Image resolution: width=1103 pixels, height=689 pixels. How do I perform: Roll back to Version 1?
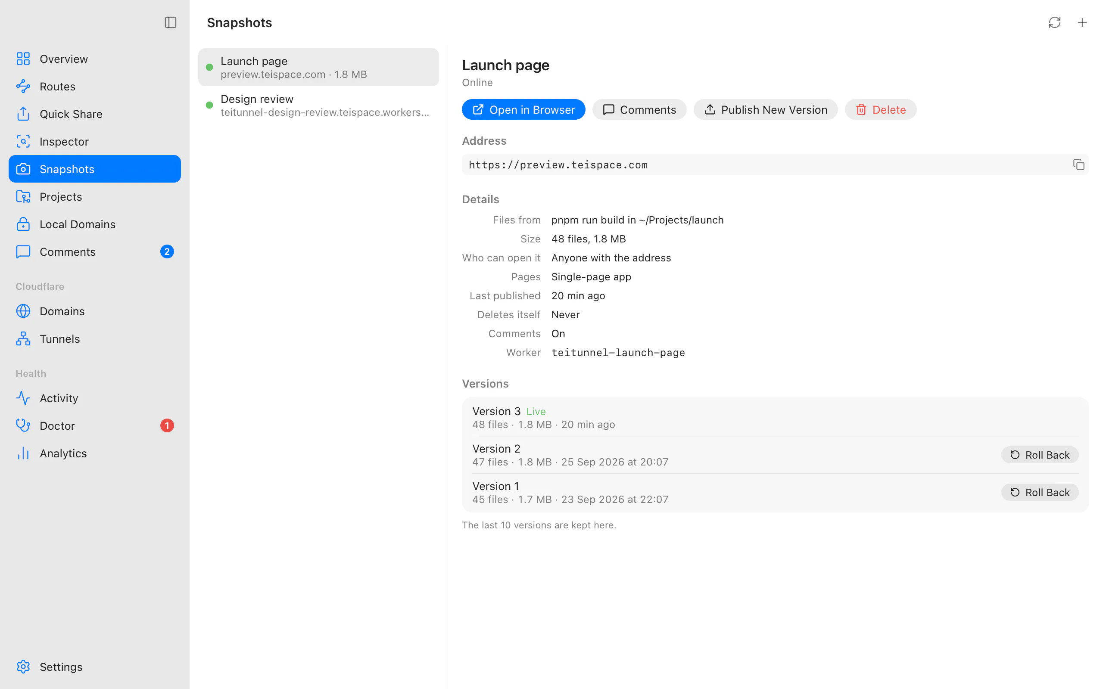(x=1039, y=492)
